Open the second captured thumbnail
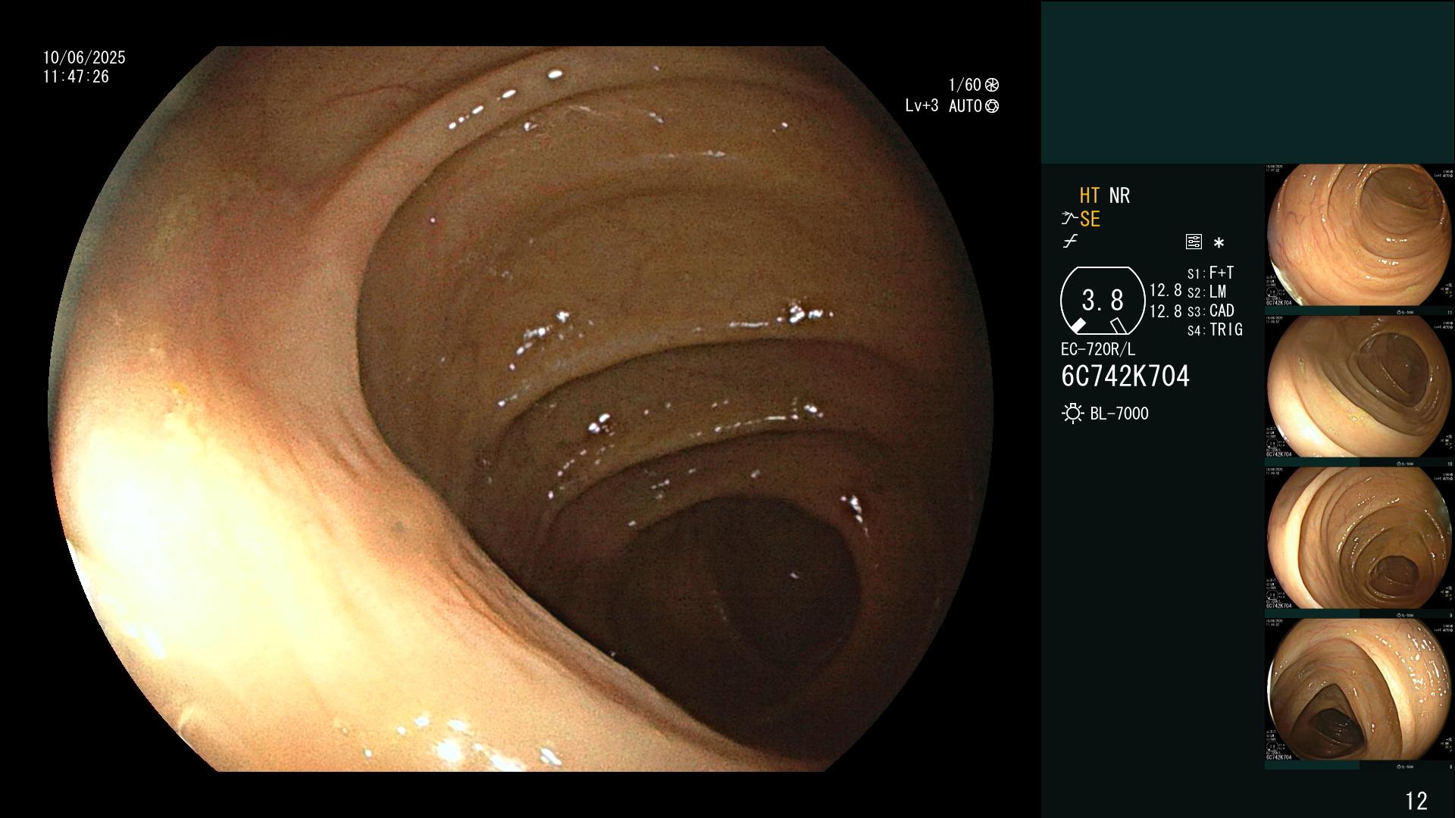The width and height of the screenshot is (1455, 818). coord(1360,387)
